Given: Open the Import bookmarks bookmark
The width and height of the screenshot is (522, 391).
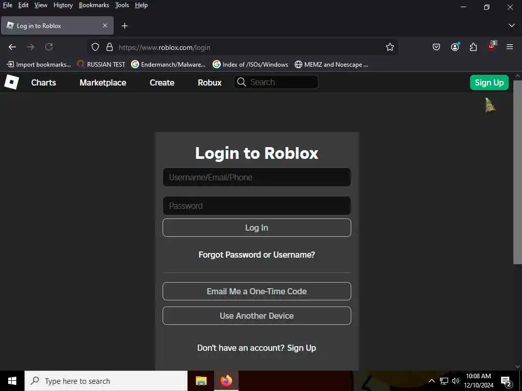Looking at the screenshot, I should pos(39,65).
